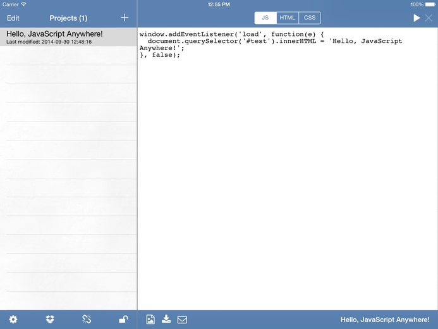Tap the broken link unlink icon

(x=87, y=320)
